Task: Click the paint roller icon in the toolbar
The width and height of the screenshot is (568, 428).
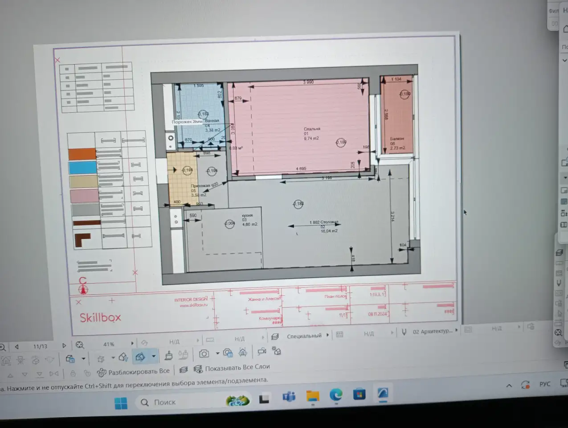Action: click(168, 355)
